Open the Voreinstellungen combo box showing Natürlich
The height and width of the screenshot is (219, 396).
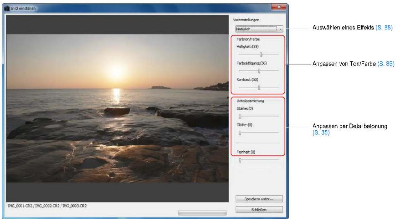tap(259, 29)
